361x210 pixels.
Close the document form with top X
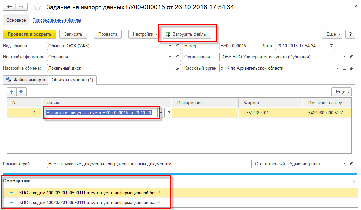tap(356, 6)
